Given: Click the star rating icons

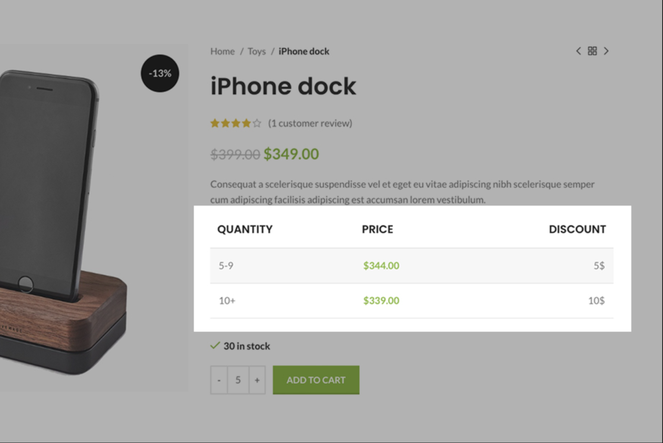Looking at the screenshot, I should (236, 123).
